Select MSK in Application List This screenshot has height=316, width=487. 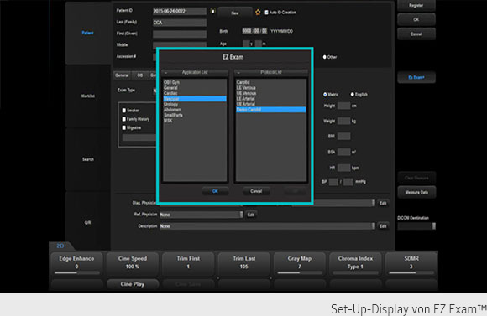pos(195,121)
